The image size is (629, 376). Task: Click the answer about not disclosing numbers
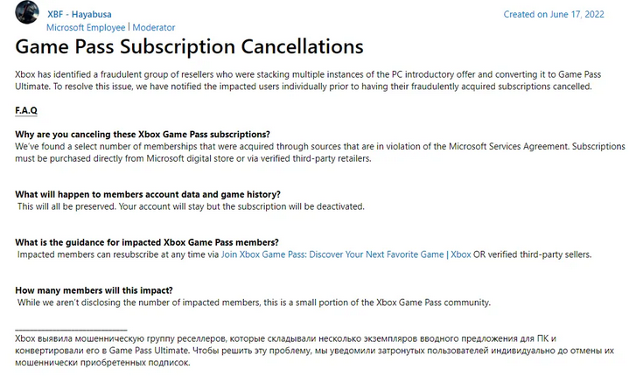point(254,303)
